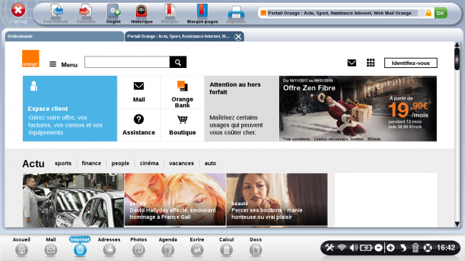
Task: Open a new Onglet tab
Action: pyautogui.click(x=114, y=11)
